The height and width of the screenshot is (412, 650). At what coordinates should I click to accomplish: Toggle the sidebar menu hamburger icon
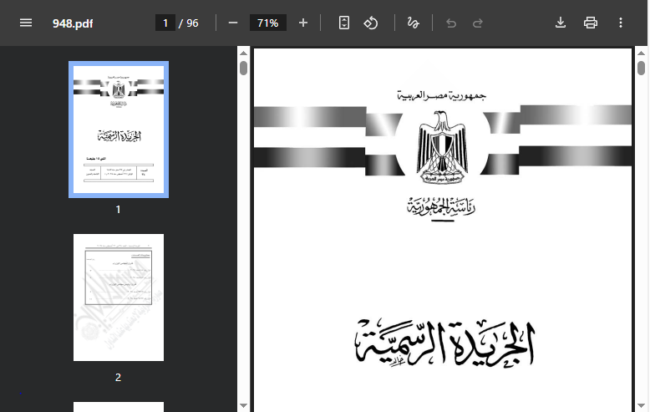(26, 23)
